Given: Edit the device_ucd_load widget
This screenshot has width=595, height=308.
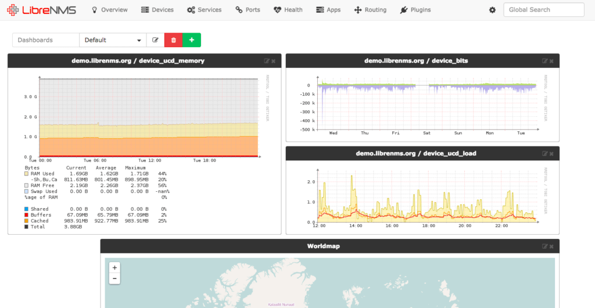Looking at the screenshot, I should click(x=545, y=153).
